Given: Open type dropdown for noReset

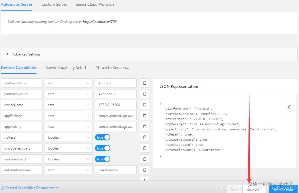Looking at the screenshot, I should (69, 138).
